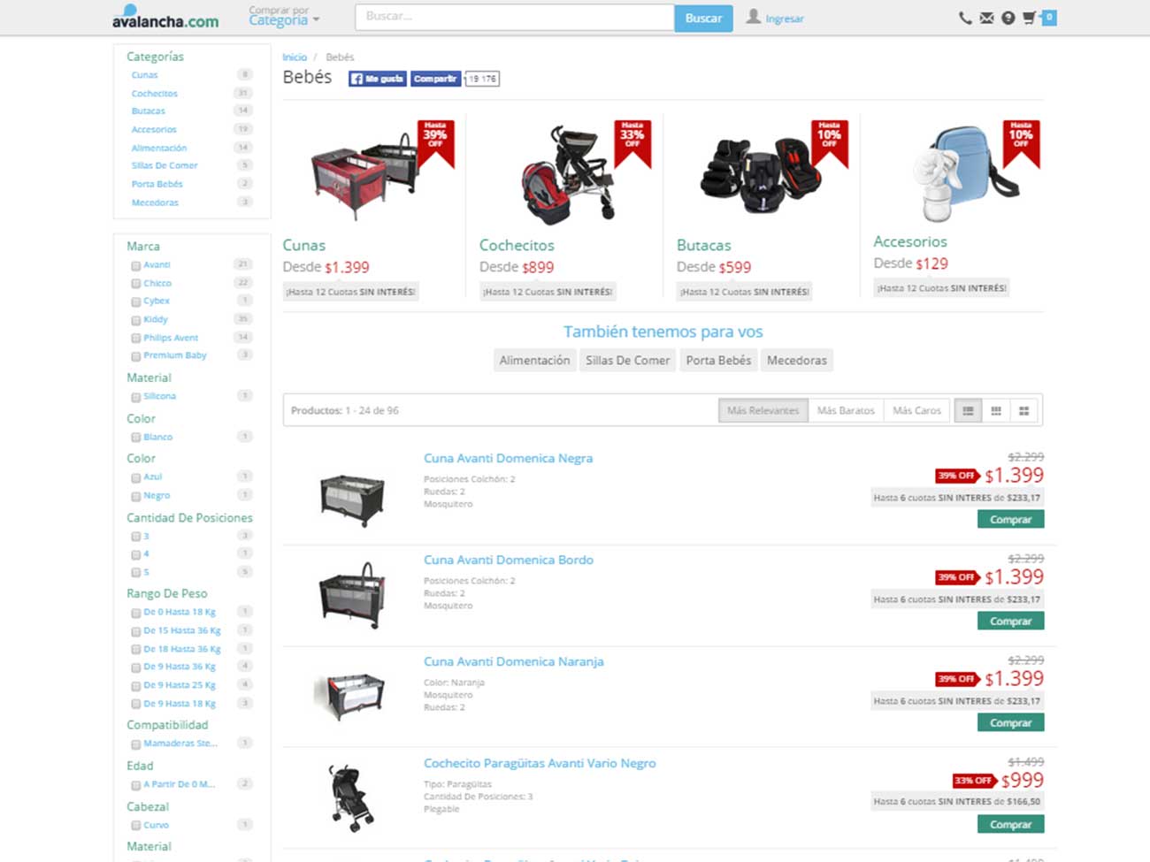Open the Porta Bebés sidebar category

point(157,185)
